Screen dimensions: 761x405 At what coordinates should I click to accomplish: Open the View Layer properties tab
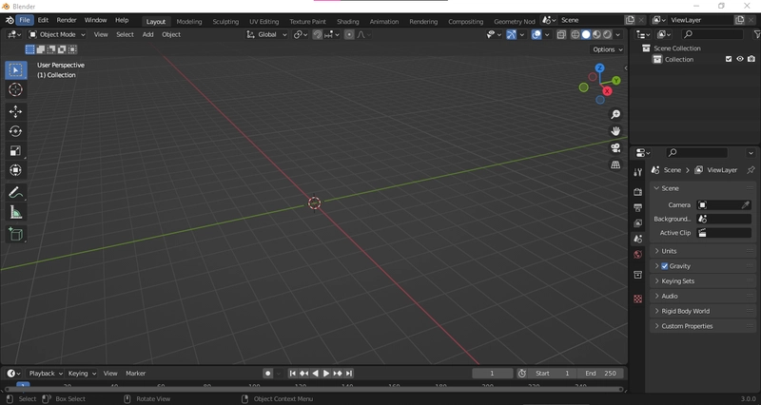point(637,223)
